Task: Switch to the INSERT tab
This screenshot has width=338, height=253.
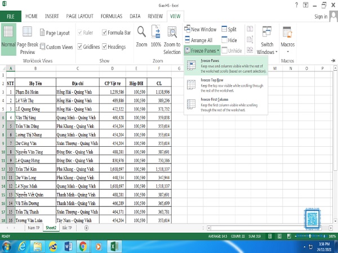Action: [52, 16]
